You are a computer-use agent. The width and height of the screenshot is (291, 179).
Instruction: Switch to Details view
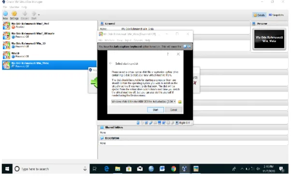click(x=259, y=15)
